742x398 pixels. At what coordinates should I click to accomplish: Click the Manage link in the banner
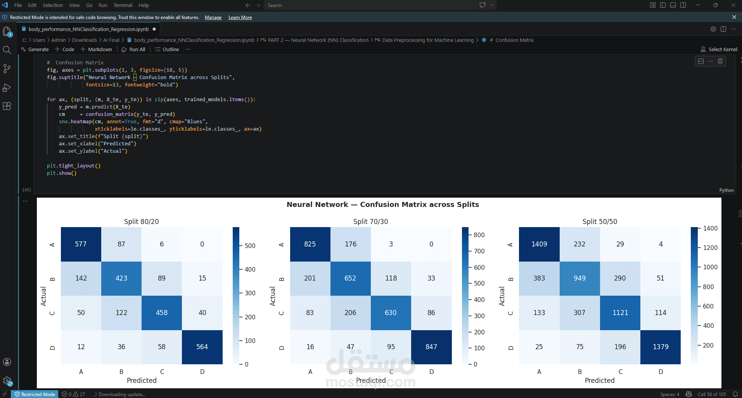pos(213,17)
